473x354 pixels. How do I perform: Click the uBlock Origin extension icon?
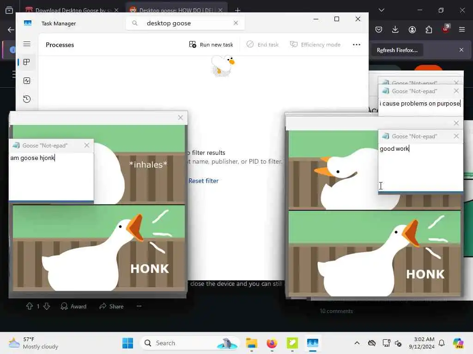[x=446, y=29]
